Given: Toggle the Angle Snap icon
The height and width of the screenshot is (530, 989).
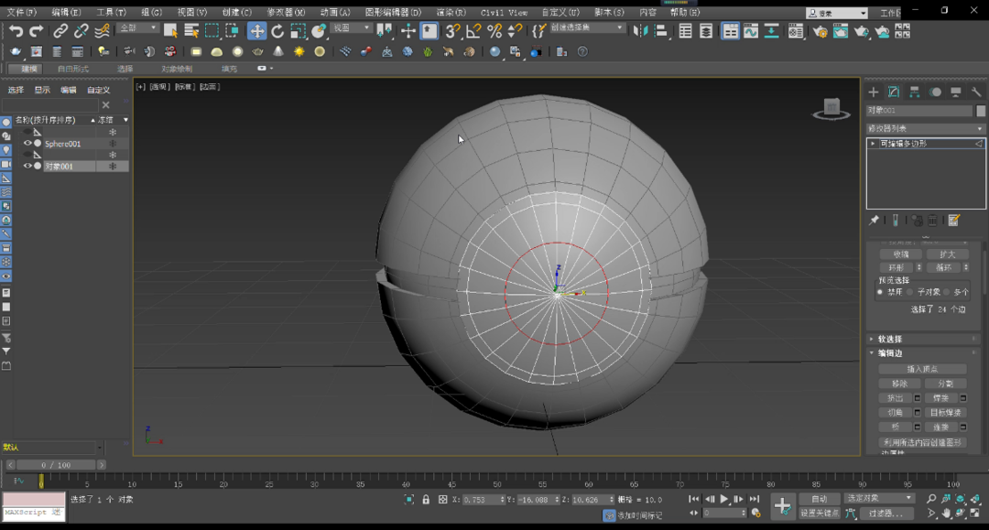Looking at the screenshot, I should [473, 31].
